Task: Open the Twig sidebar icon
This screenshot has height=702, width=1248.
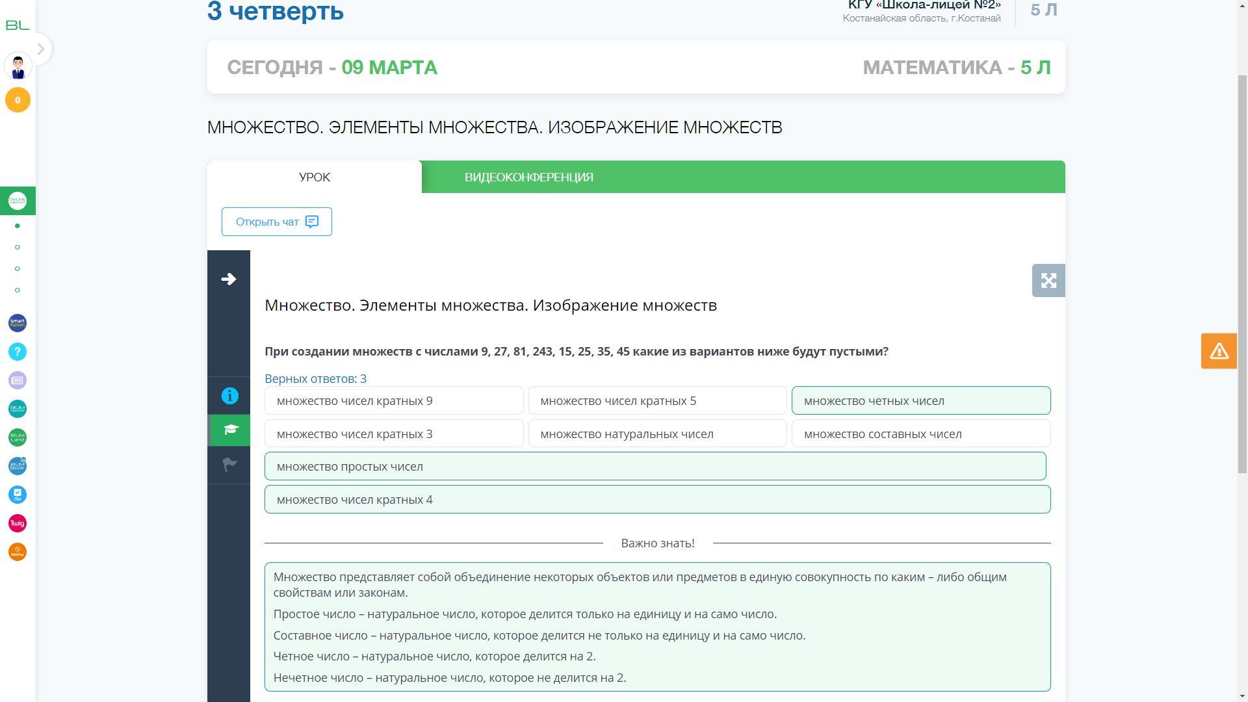Action: click(18, 523)
